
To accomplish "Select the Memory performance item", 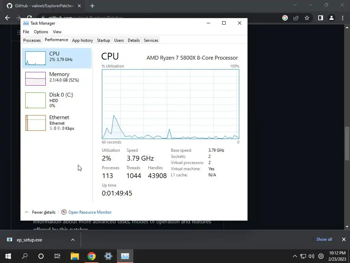I will 57,78.
